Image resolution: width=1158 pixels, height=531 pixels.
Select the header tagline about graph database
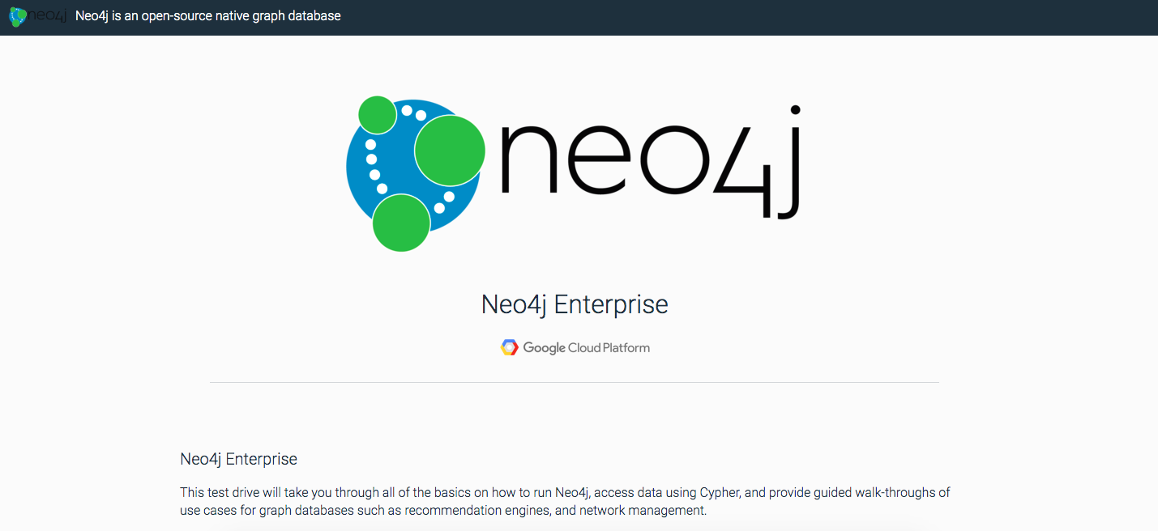208,16
